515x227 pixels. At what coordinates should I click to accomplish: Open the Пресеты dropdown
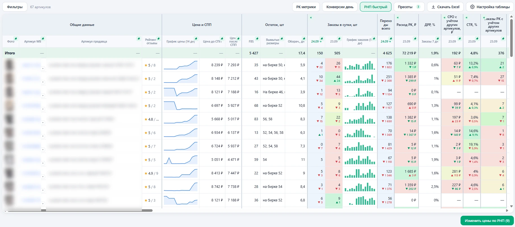click(x=409, y=7)
